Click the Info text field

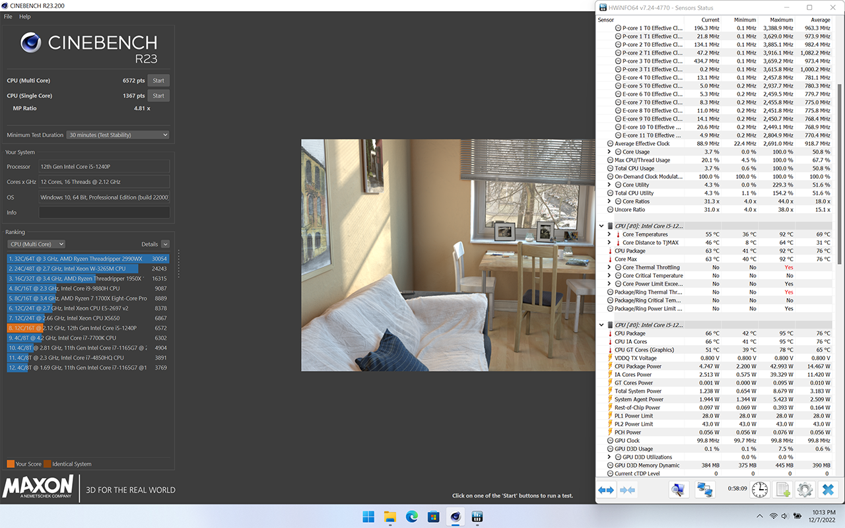[104, 213]
